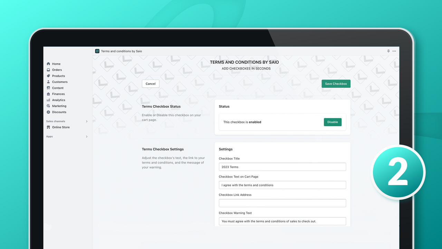This screenshot has height=249, width=442.
Task: Open Products page label
Action: 58,76
